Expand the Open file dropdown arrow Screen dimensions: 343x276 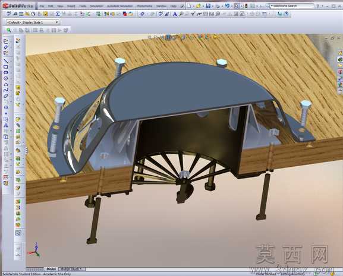(x=203, y=7)
